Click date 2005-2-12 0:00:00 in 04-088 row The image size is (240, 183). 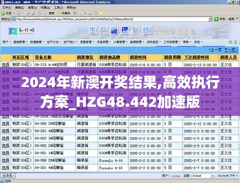200,124
